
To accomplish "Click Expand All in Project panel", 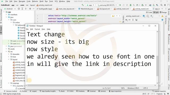I will tap(22, 9).
